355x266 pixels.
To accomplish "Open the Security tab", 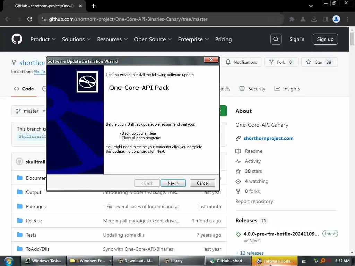I will pyautogui.click(x=252, y=89).
